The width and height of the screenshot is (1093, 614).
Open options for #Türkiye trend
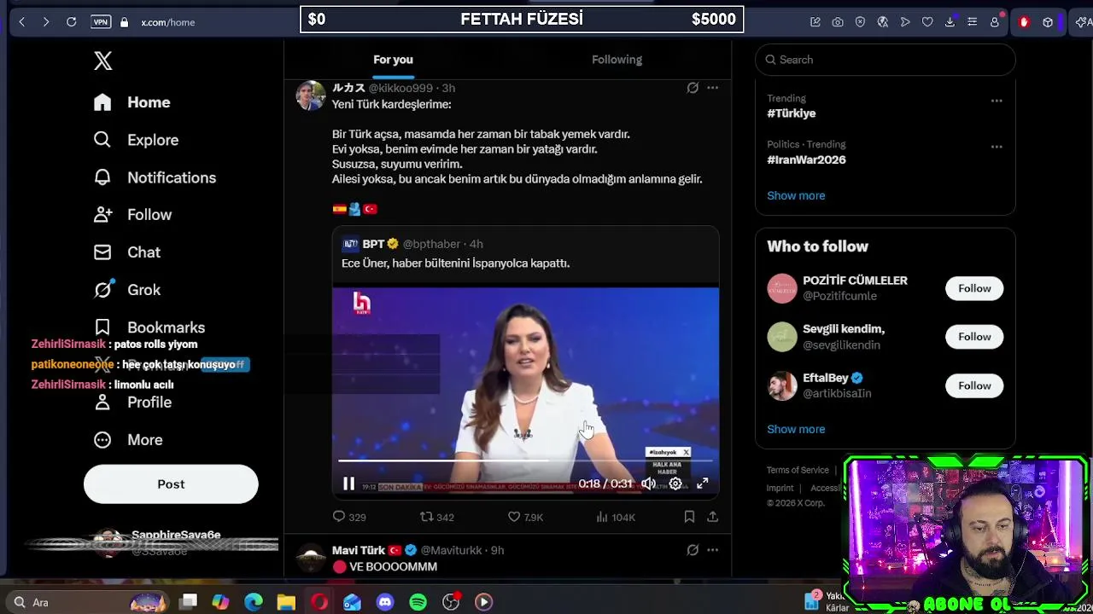tap(997, 101)
